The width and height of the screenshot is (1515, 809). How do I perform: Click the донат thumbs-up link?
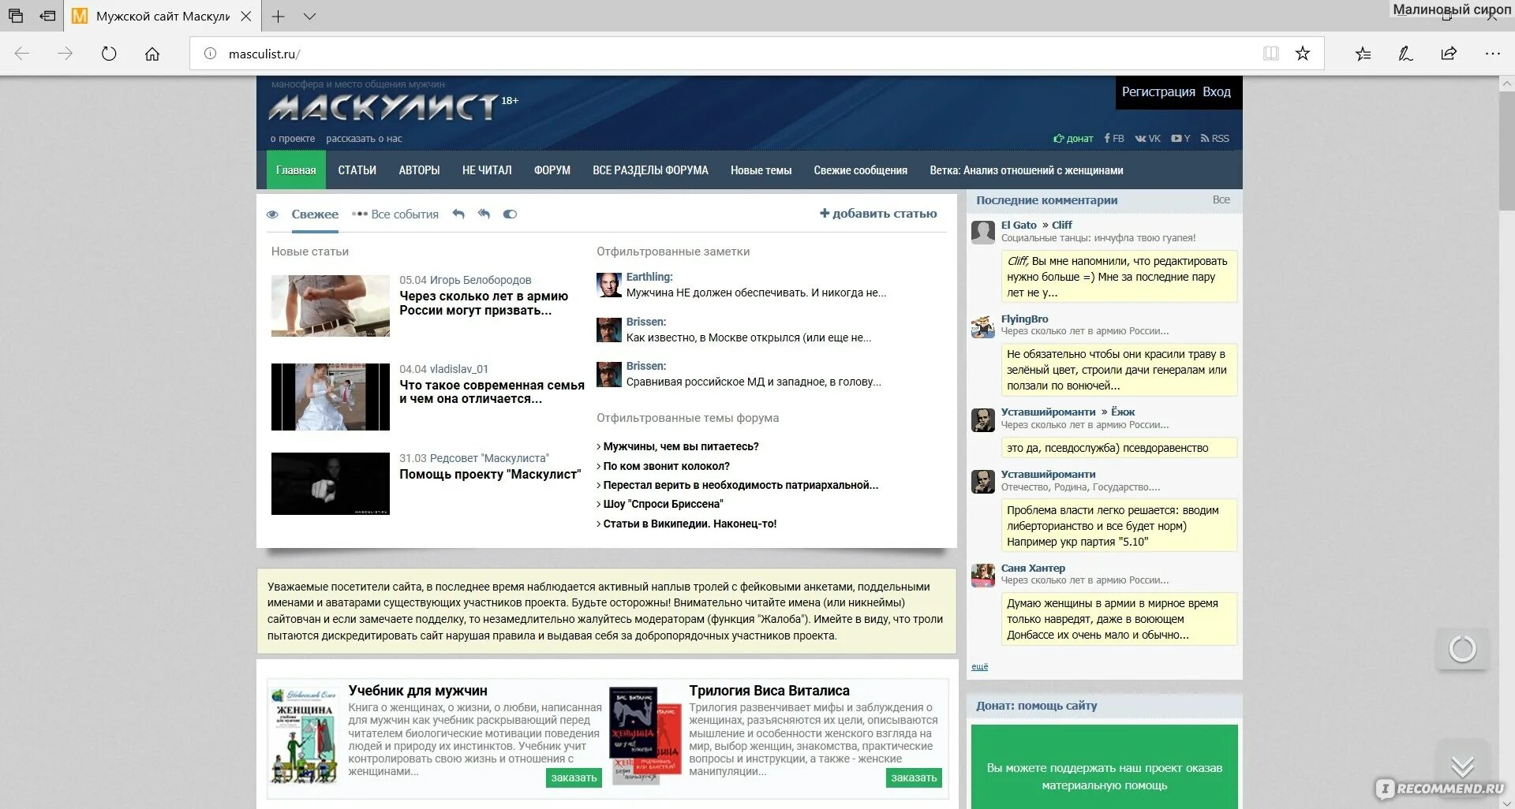point(1073,139)
